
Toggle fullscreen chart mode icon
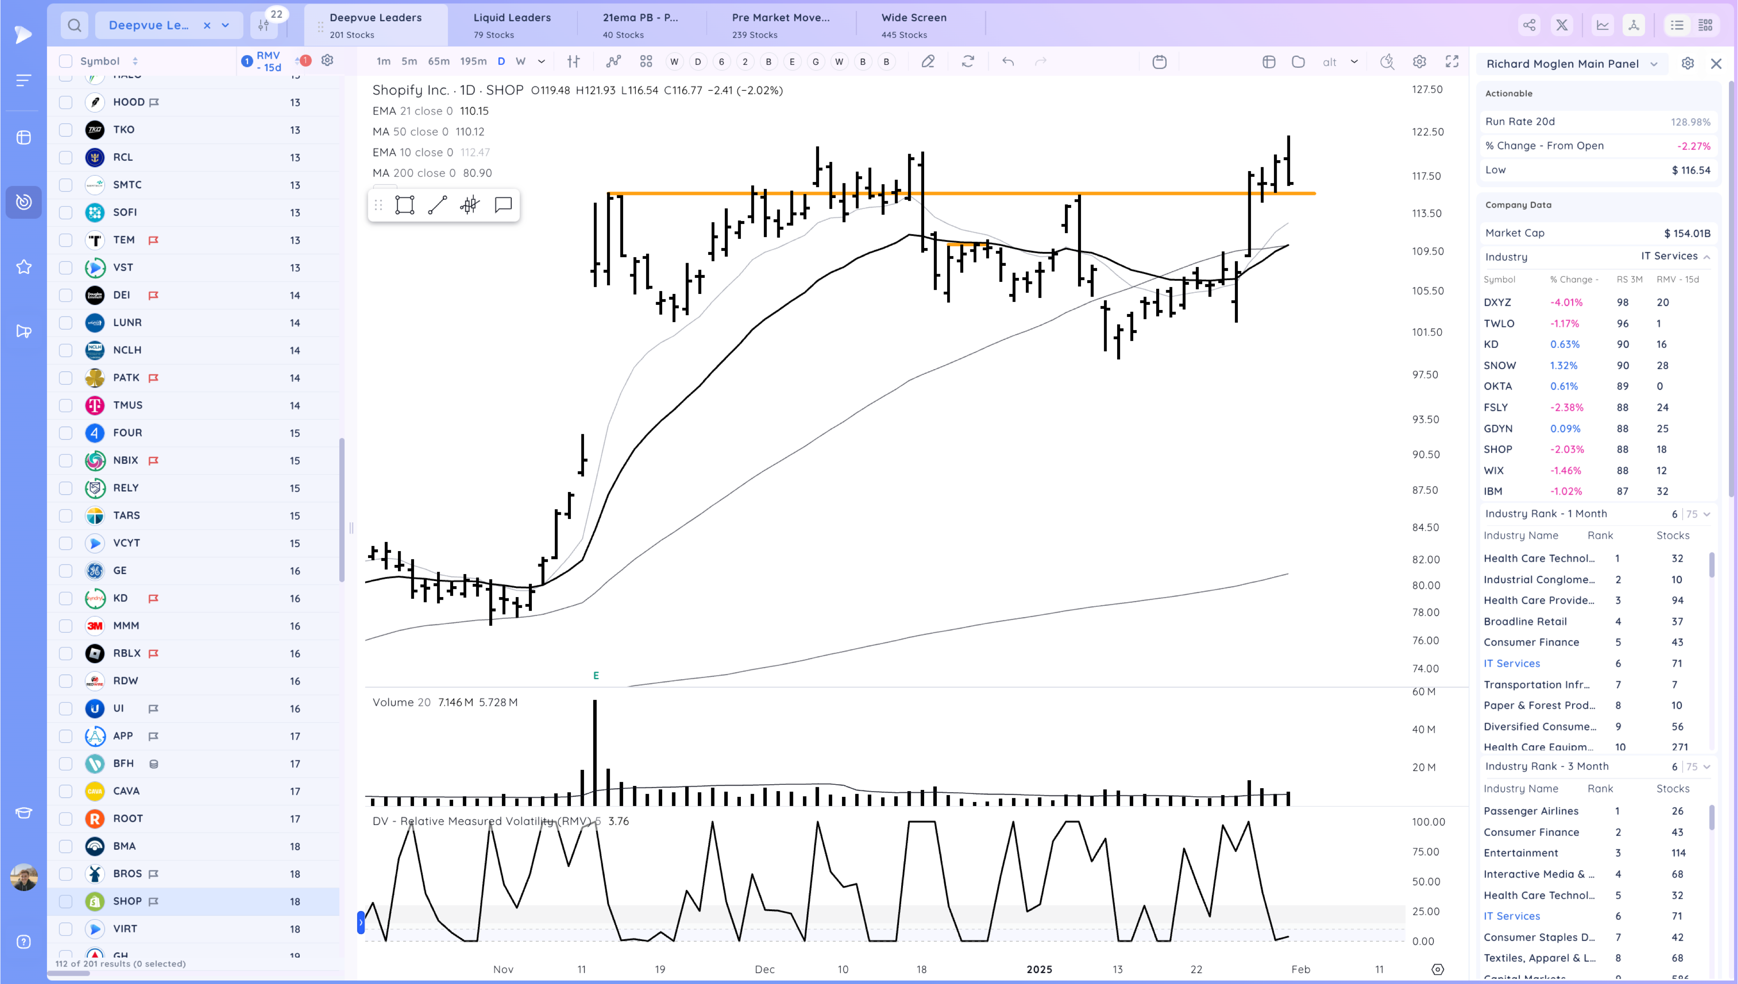click(1451, 62)
